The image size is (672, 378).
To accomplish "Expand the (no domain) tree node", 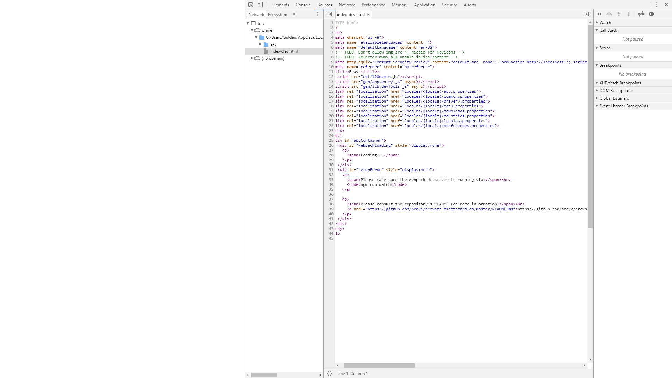I will [252, 58].
